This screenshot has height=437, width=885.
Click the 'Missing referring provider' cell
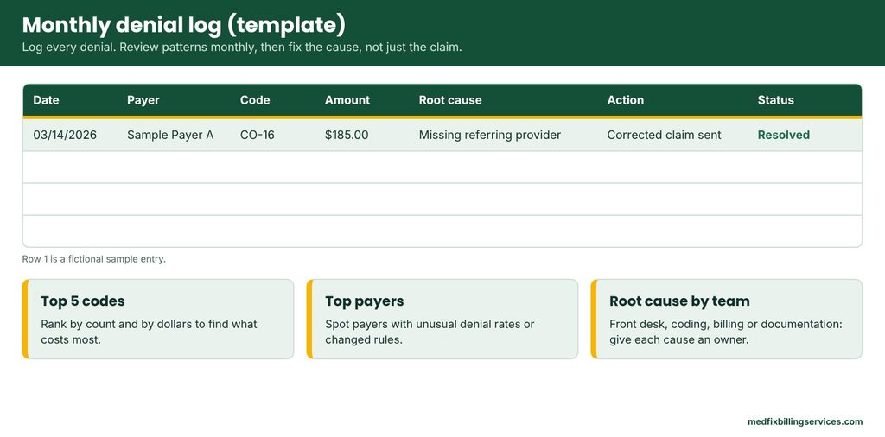pos(490,135)
